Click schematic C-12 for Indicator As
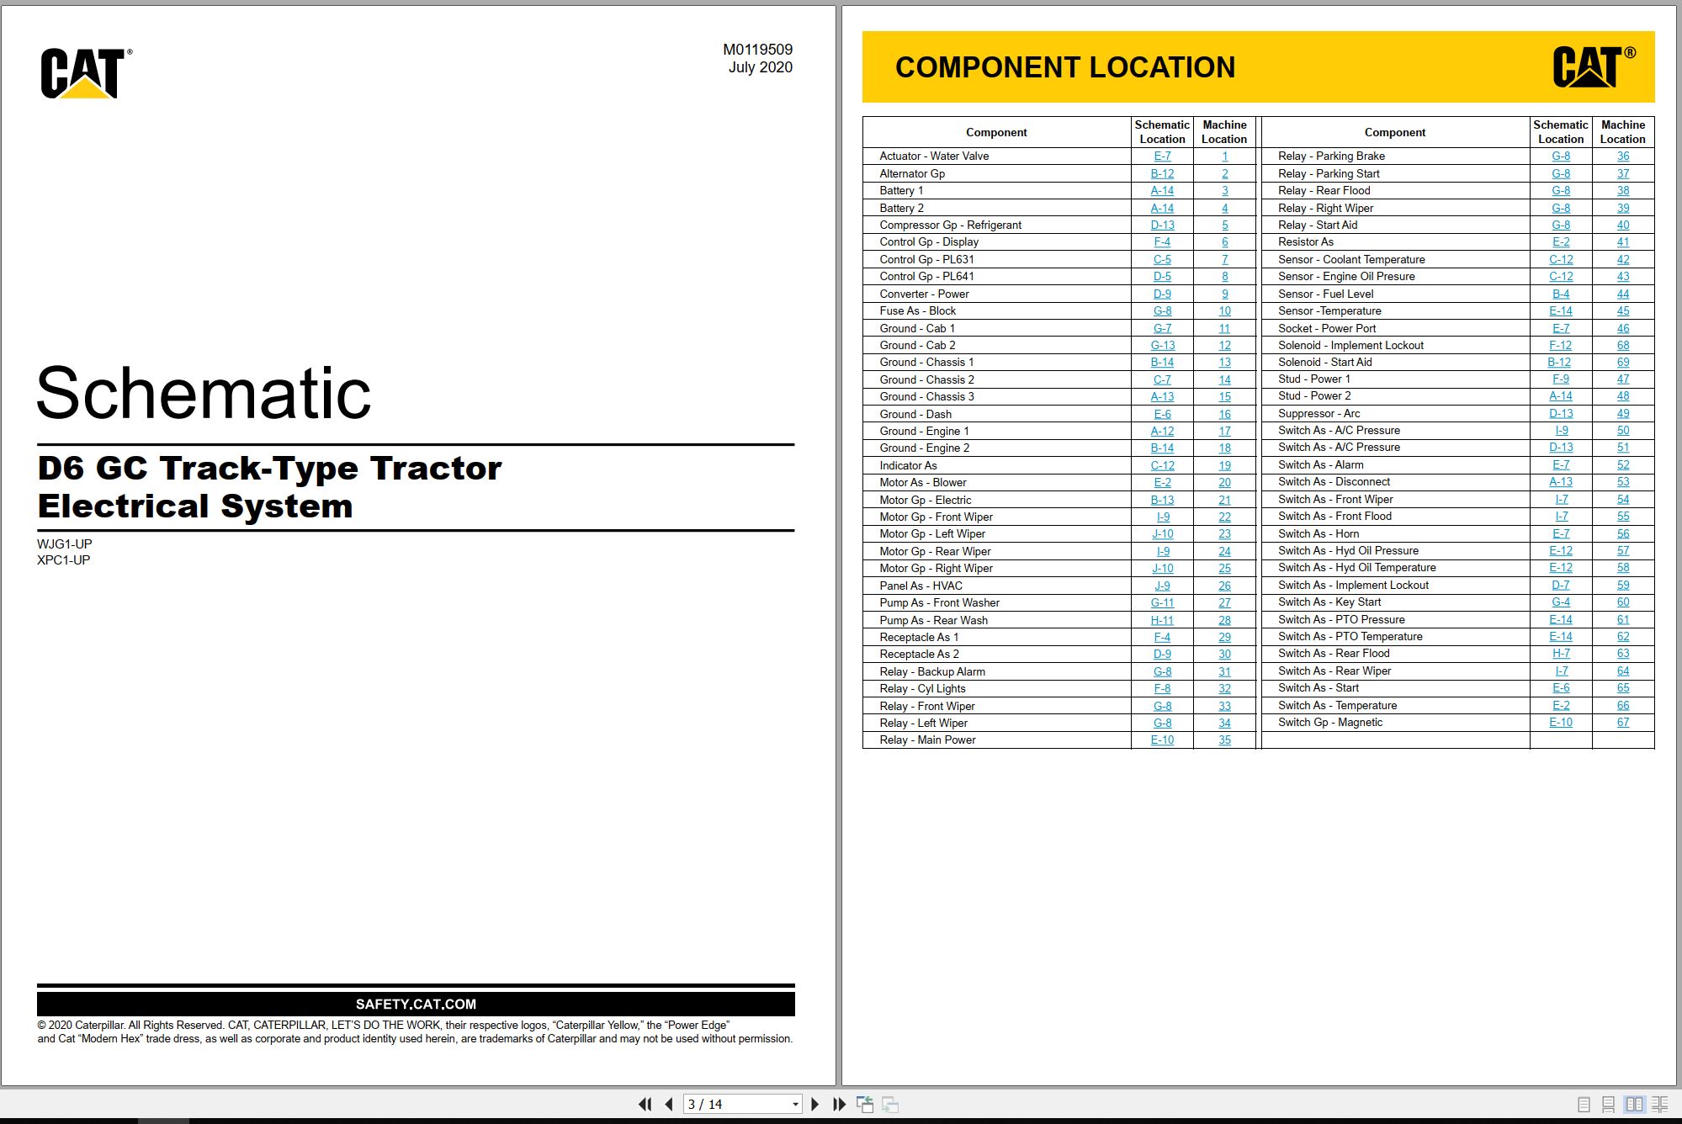 [x=1162, y=466]
